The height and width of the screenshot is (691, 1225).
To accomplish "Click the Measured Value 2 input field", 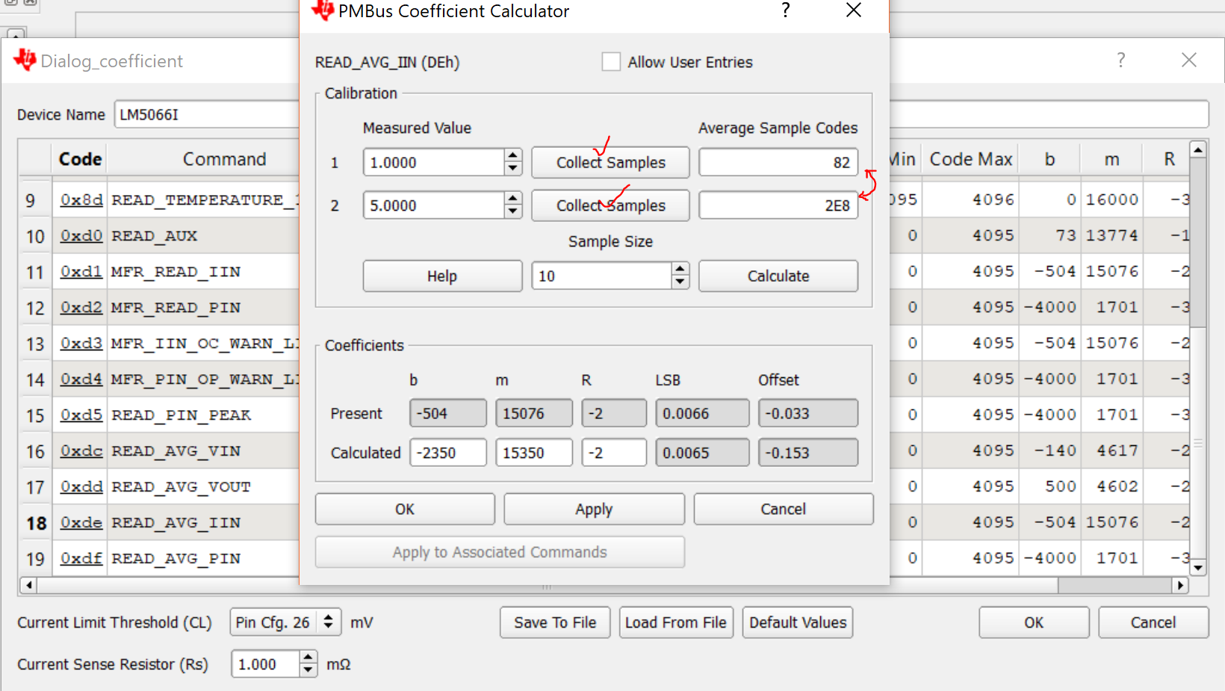I will pos(434,205).
